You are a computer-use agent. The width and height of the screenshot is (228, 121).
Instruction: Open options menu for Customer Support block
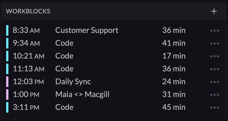214,30
